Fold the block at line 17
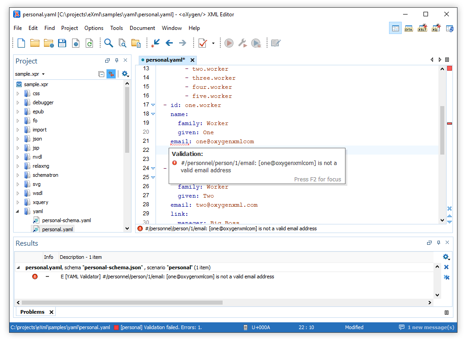467x340 pixels. 153,105
